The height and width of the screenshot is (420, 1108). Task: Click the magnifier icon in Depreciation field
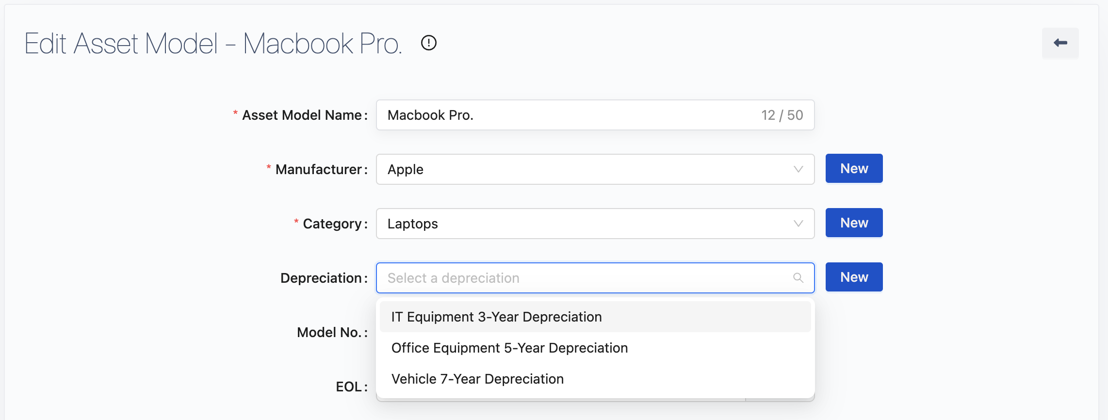(x=798, y=278)
